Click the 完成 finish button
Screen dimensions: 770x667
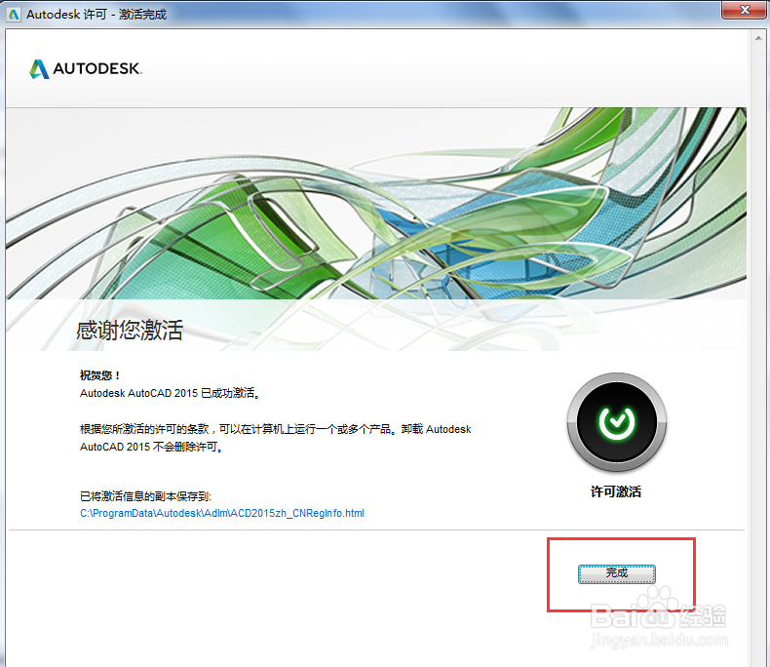(616, 573)
